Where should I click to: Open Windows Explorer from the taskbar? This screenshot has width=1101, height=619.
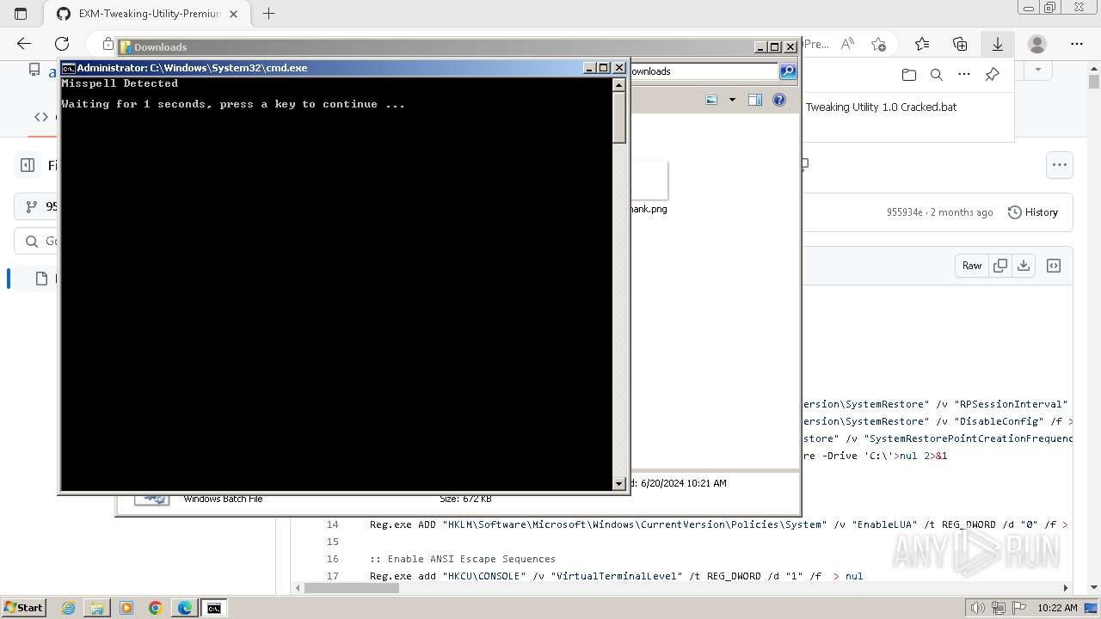click(97, 608)
